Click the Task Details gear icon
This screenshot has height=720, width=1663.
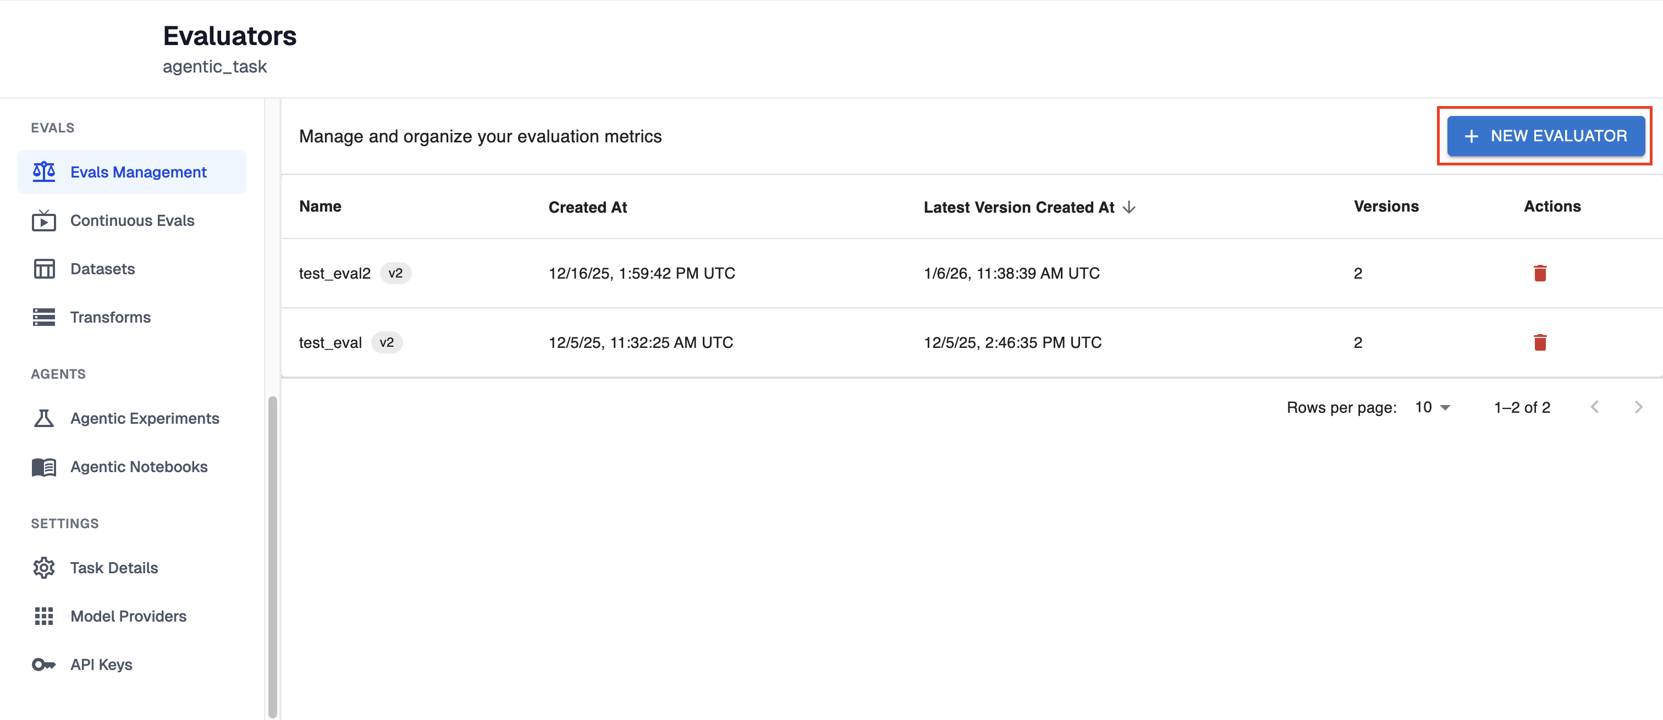(44, 568)
